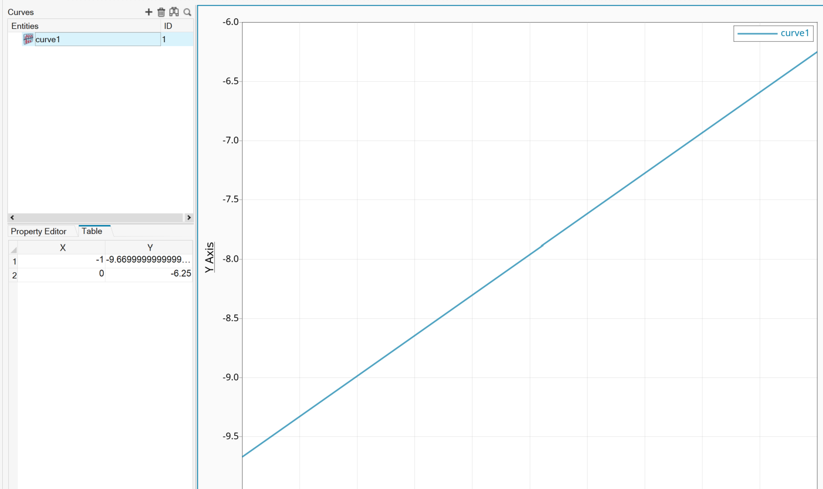Screen dimensions: 823x489
Task: Click the Y cell showing -9.6699999999999…
Action: (x=149, y=261)
